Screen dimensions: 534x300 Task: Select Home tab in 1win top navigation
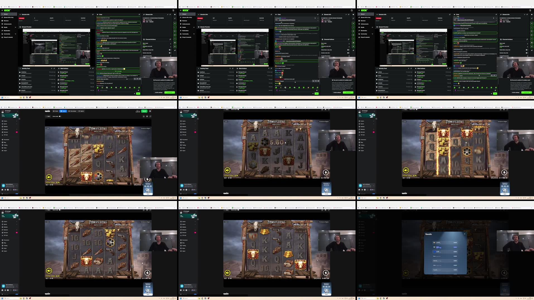pos(56,111)
